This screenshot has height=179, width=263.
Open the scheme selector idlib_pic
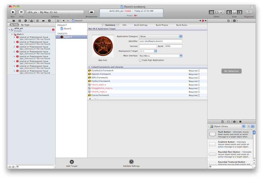(x=32, y=12)
